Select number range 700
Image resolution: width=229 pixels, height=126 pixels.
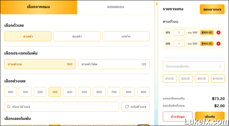[114, 92]
